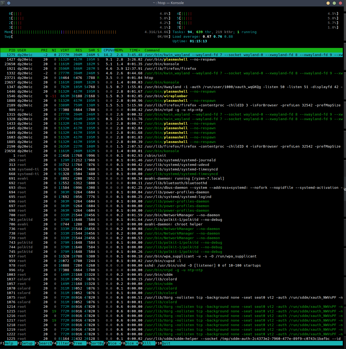Select systemd-udevd row PID 313

pos(172,165)
